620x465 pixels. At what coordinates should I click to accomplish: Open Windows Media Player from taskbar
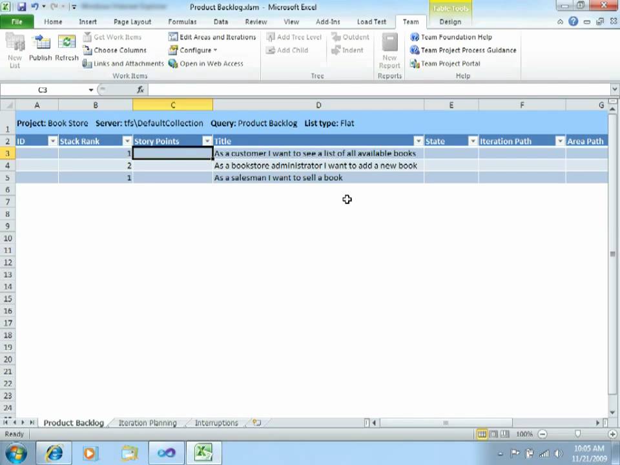click(x=91, y=453)
